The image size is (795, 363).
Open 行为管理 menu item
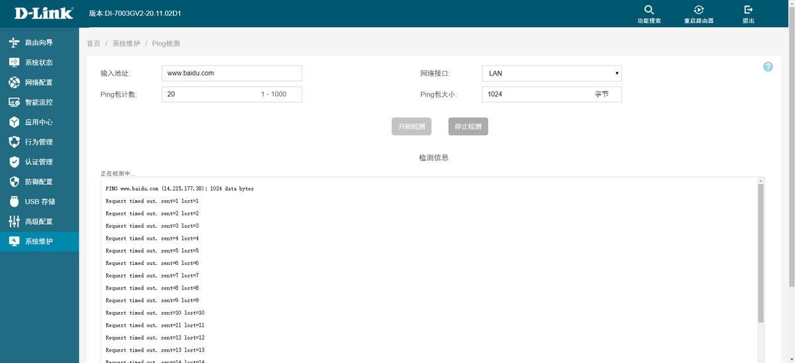tap(39, 142)
